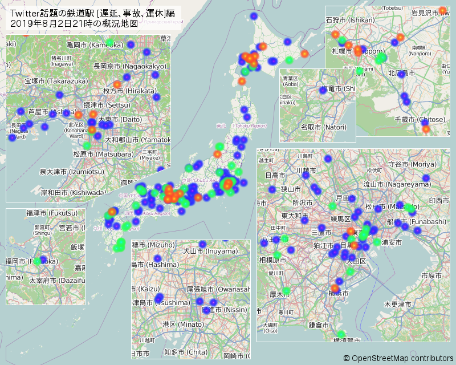The height and width of the screenshot is (365, 456).
Task: Click the 船橋市 (Funabashi) label
Action: [417, 222]
